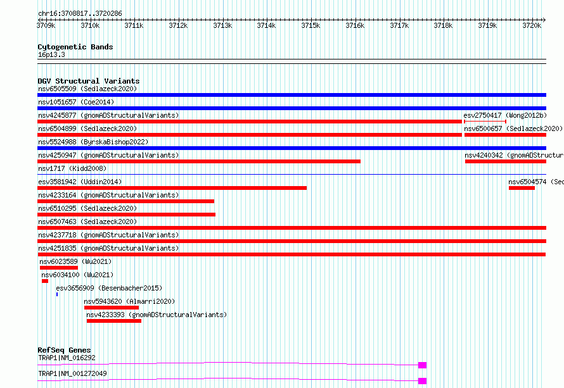
Task: Click the red bar under nsv6510295
Action: pos(126,215)
